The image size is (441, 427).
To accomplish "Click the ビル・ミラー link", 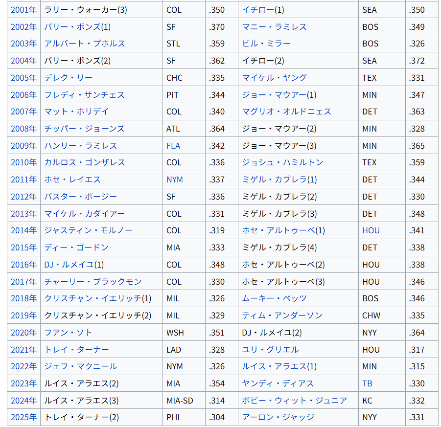I will [266, 44].
